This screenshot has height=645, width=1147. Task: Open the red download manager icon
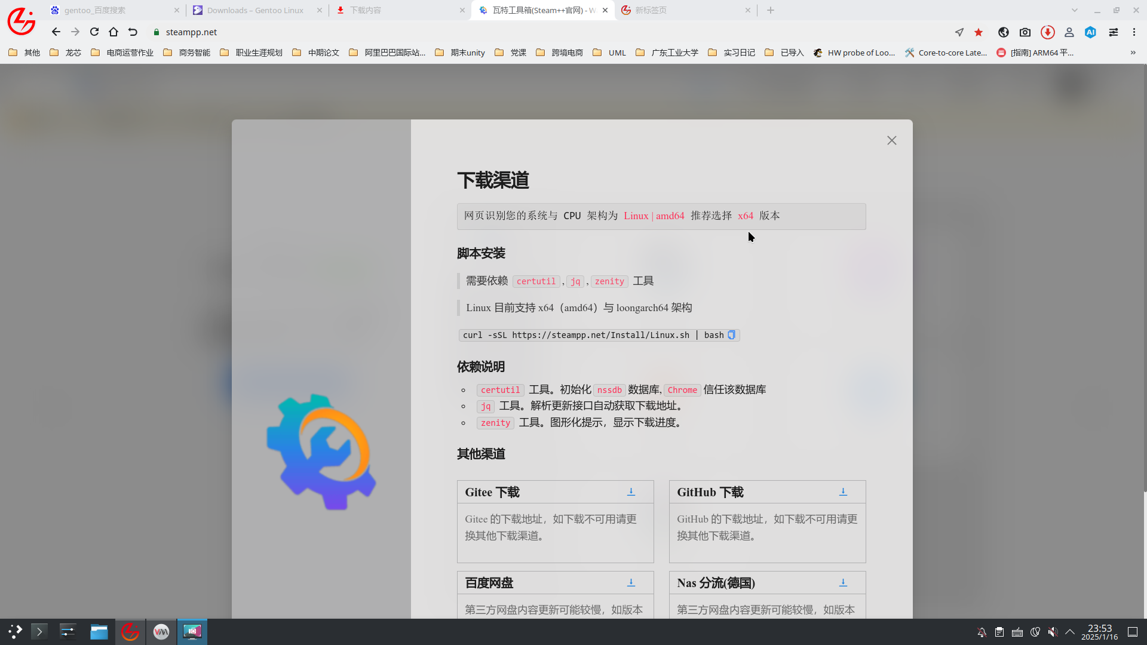(x=1047, y=32)
